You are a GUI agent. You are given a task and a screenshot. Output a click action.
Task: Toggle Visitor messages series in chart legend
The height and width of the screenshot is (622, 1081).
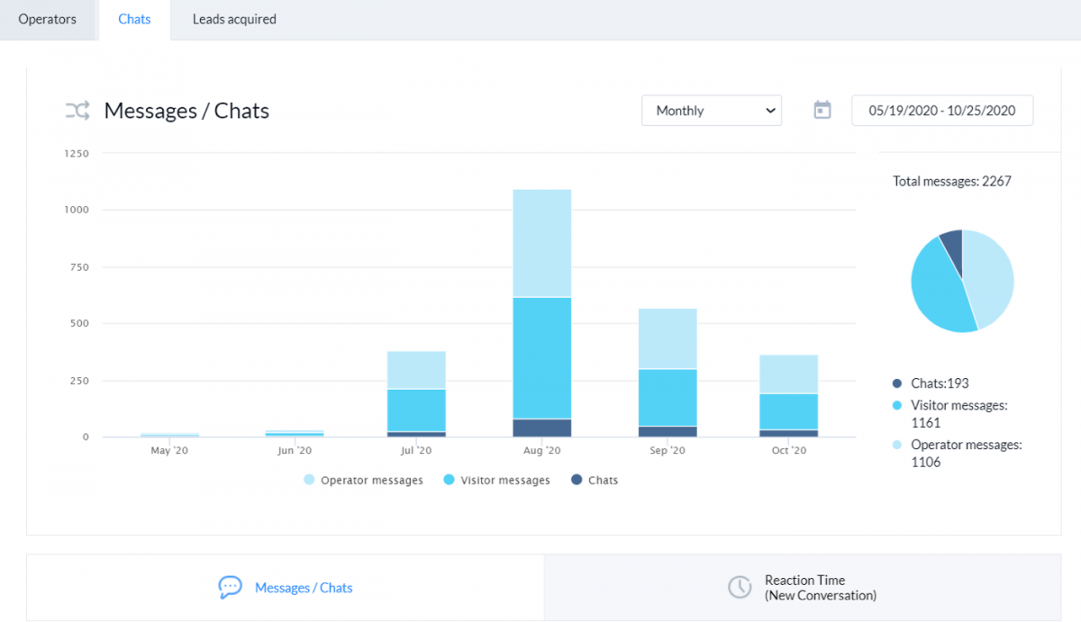coord(496,481)
